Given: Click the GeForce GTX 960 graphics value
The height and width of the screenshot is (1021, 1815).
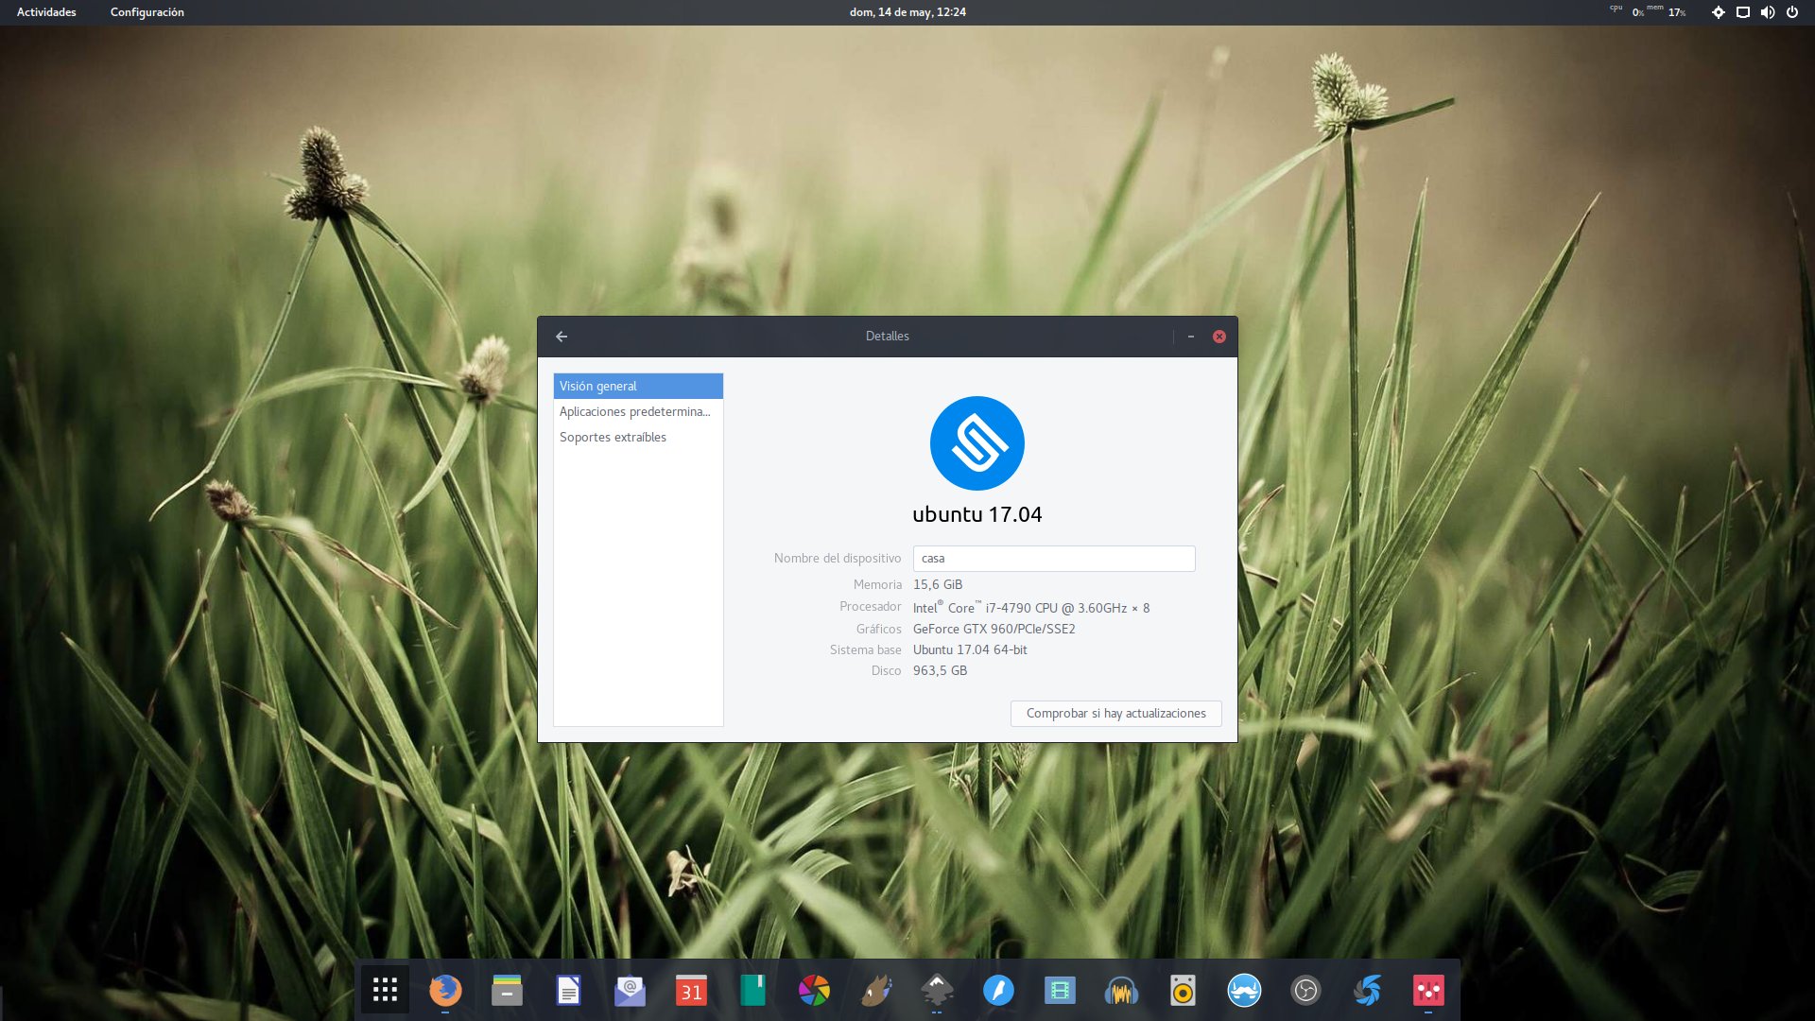Looking at the screenshot, I should click(x=994, y=629).
